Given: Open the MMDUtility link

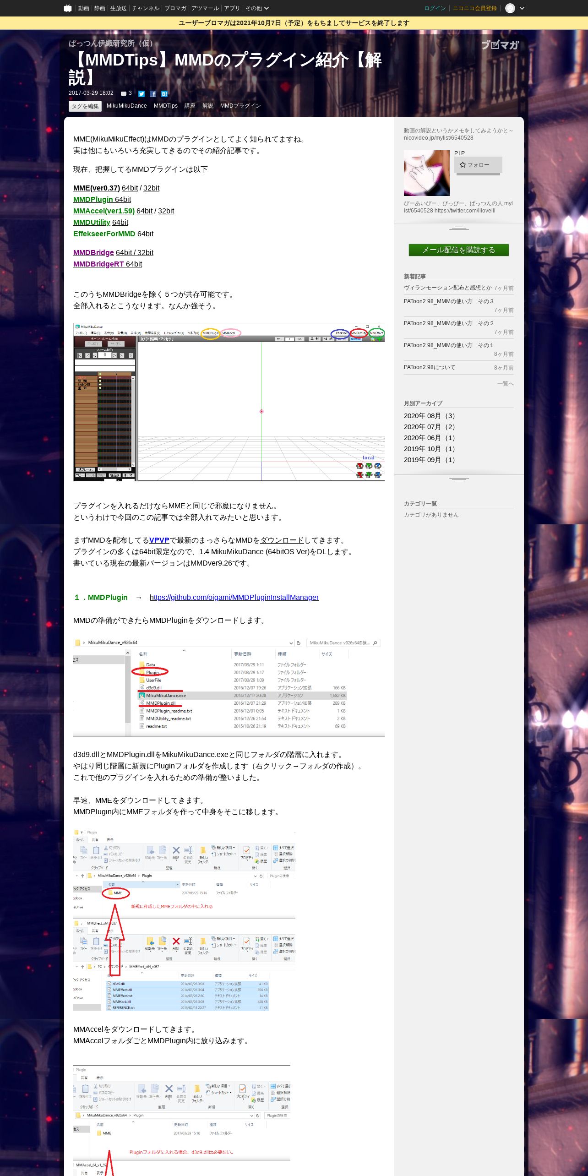Looking at the screenshot, I should [x=92, y=223].
